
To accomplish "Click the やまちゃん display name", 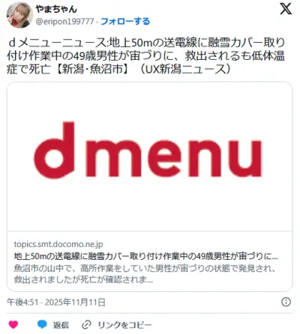I will tap(56, 9).
